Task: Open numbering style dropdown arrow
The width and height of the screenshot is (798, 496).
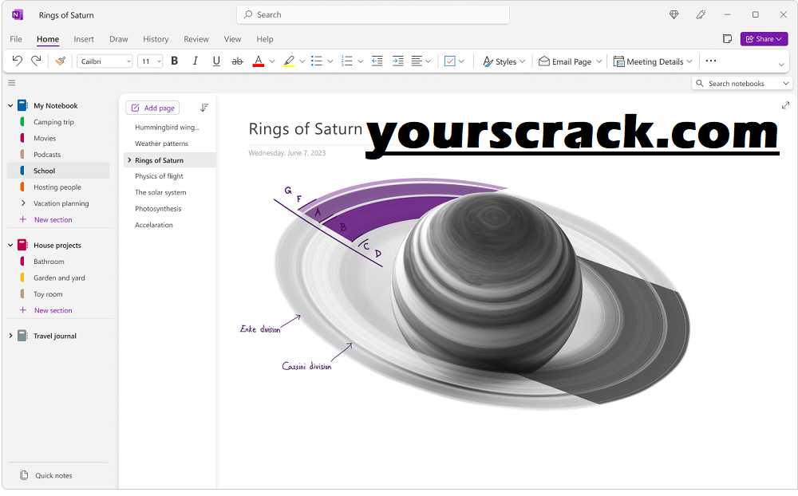Action: pos(361,61)
